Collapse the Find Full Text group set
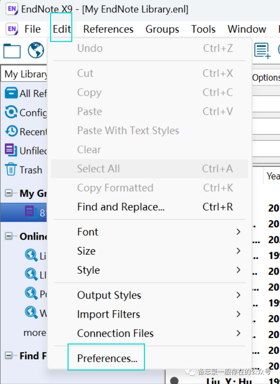 [9, 355]
